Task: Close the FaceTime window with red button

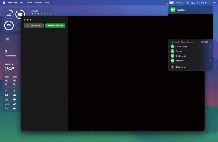Action: 25,20
